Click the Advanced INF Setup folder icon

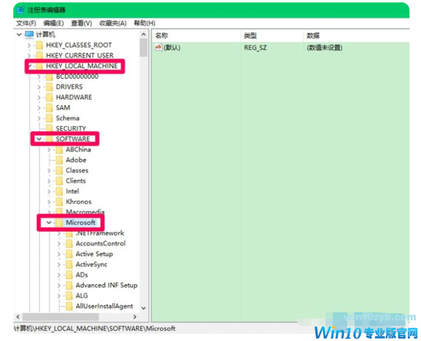click(69, 285)
